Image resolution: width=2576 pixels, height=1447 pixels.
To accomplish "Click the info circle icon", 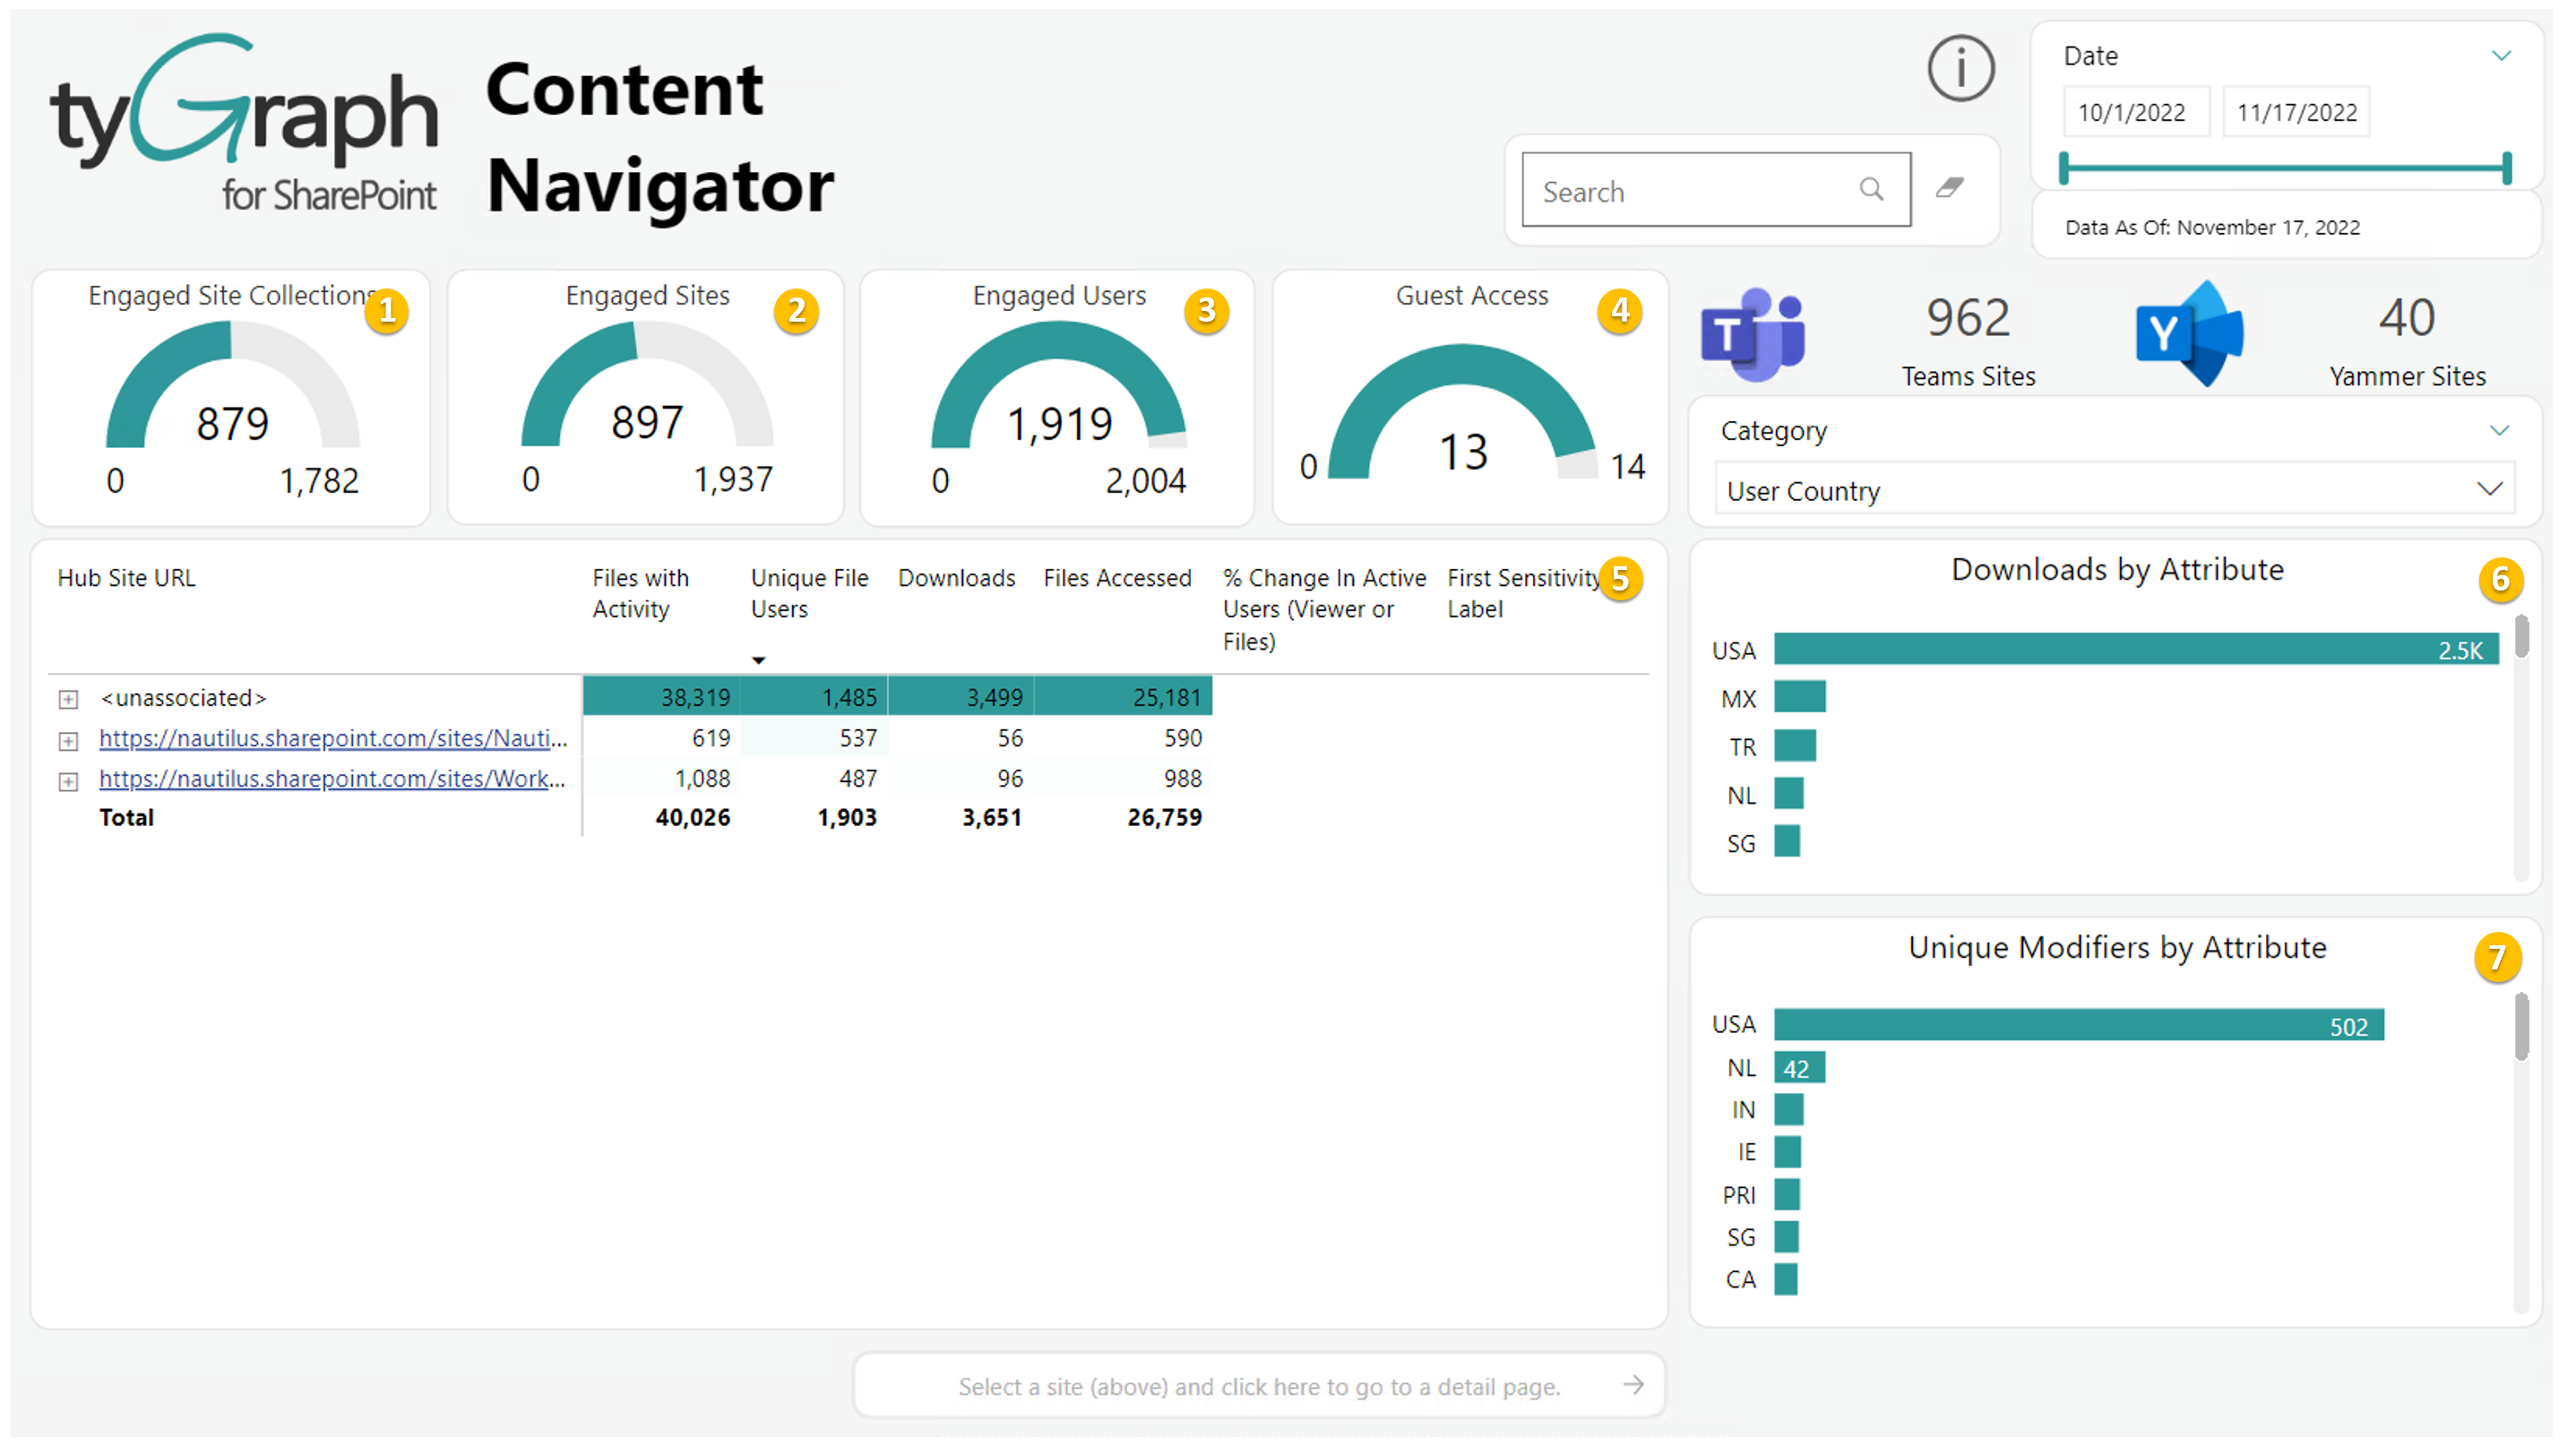I will pyautogui.click(x=1960, y=69).
